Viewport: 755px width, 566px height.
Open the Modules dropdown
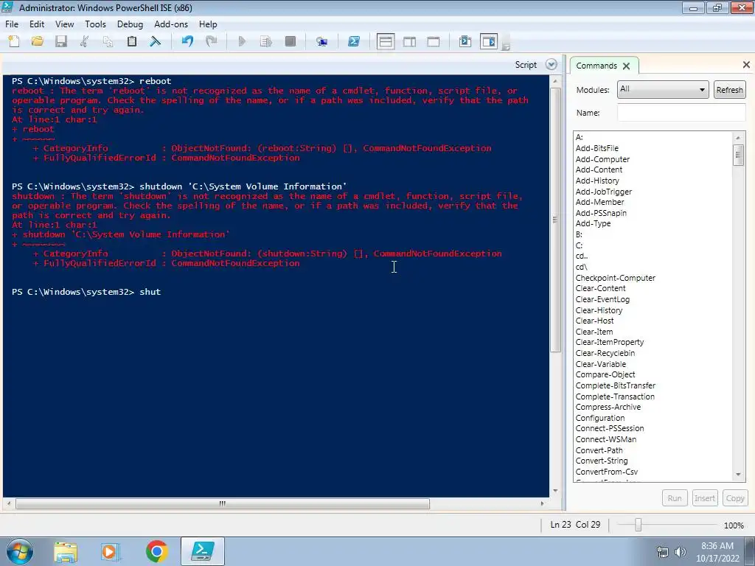(x=663, y=89)
